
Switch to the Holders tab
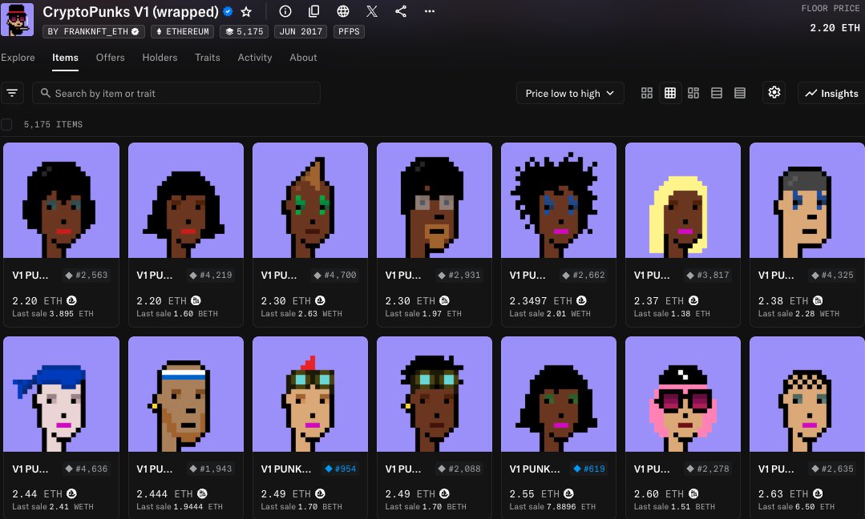[160, 57]
